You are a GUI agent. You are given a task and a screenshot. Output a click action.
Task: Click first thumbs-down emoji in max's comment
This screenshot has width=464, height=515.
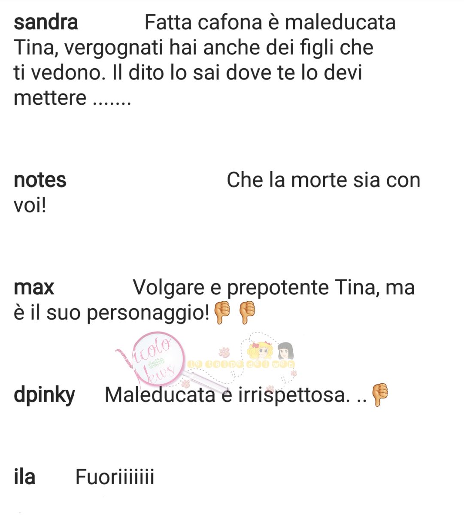[222, 312]
